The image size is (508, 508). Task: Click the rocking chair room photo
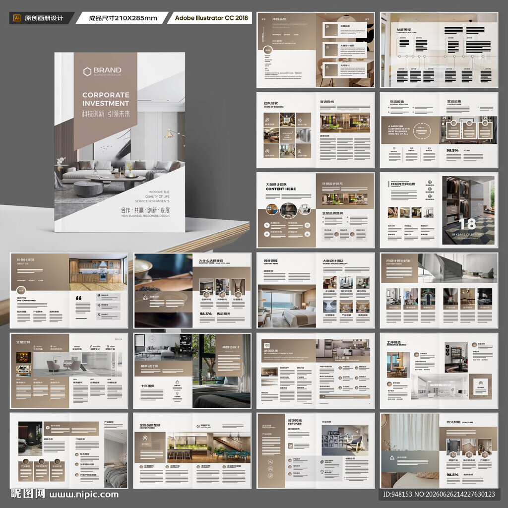pyautogui.click(x=345, y=441)
